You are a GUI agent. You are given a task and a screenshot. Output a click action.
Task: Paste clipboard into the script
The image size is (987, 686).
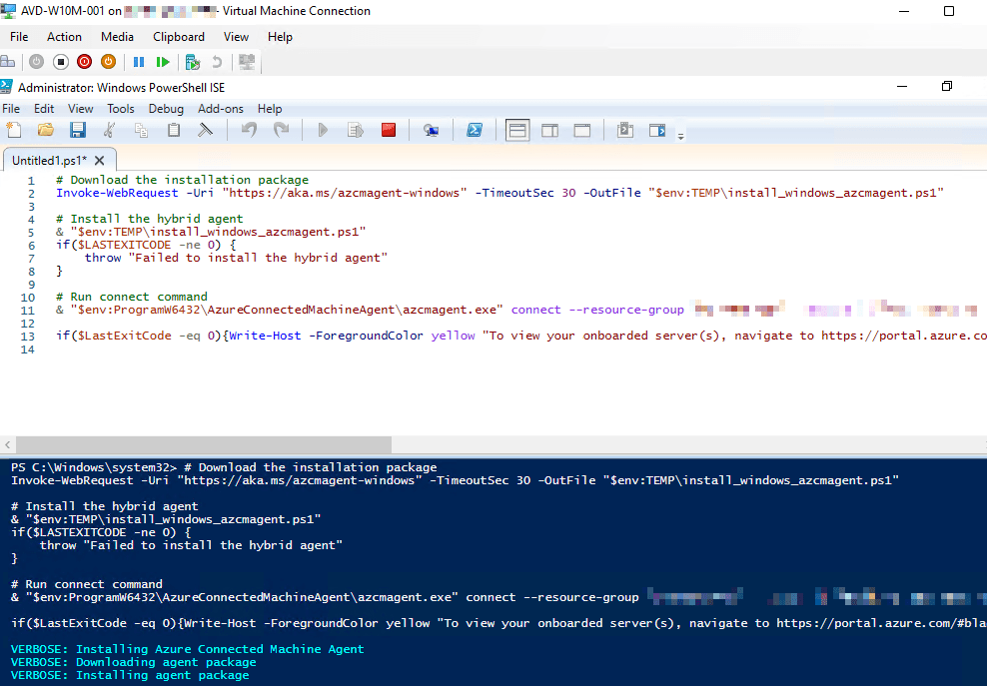coord(174,130)
